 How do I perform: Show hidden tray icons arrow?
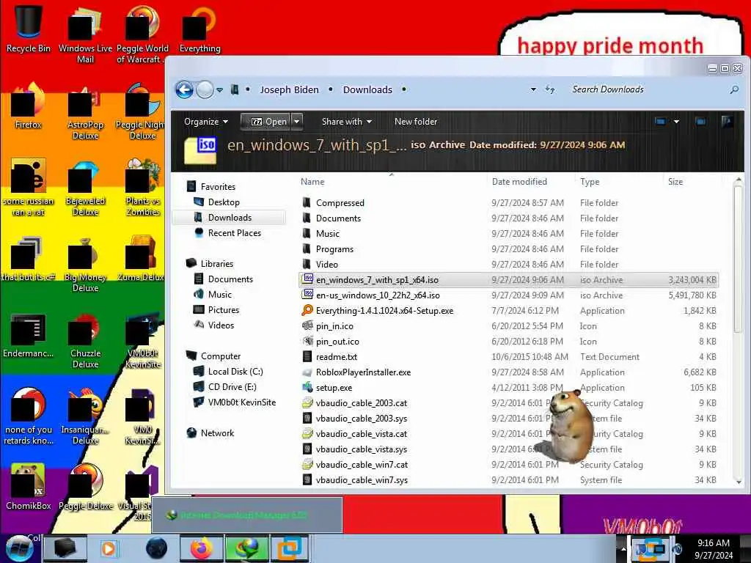(623, 548)
